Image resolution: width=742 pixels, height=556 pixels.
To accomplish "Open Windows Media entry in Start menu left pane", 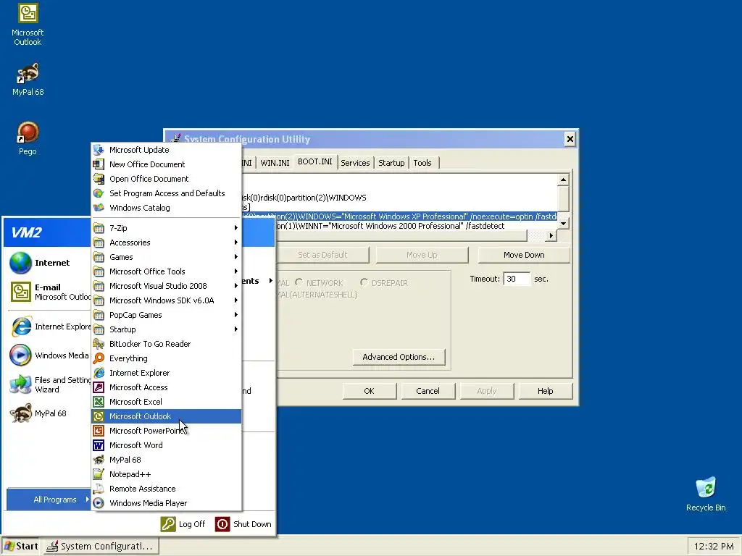I will (49, 355).
